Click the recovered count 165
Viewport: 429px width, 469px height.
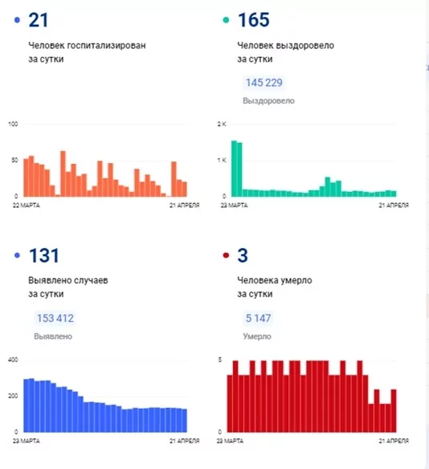[254, 20]
